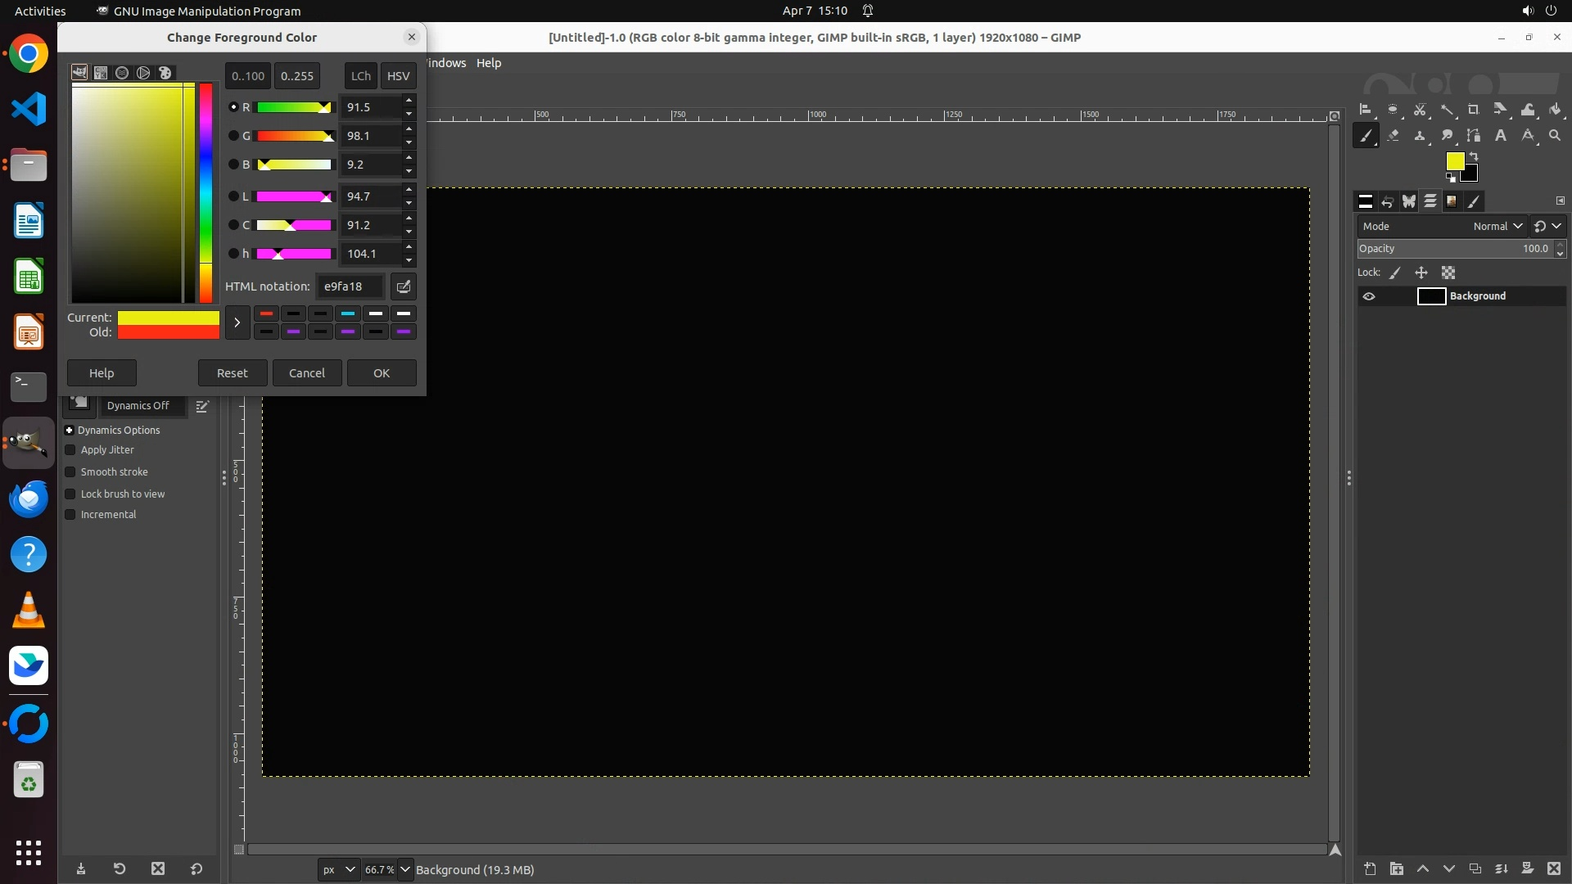The width and height of the screenshot is (1572, 884).
Task: Swap foreground and background colors arrow
Action: pyautogui.click(x=1474, y=156)
